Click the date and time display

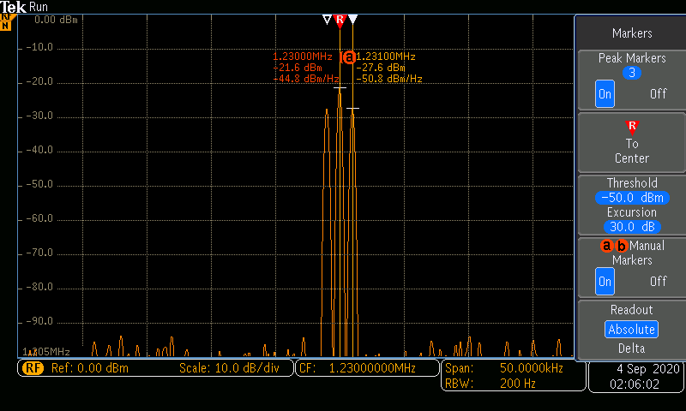tap(635, 376)
